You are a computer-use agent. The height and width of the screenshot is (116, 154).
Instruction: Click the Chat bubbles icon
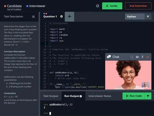(109, 57)
